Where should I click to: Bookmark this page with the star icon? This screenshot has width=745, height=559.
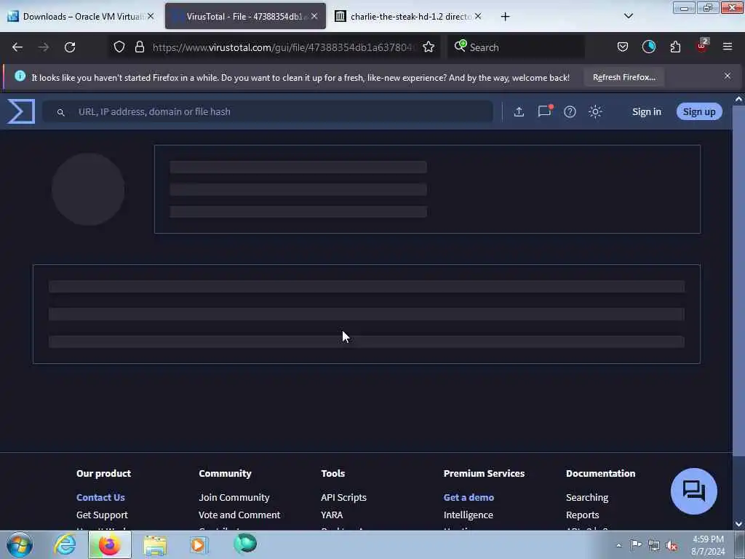(429, 47)
